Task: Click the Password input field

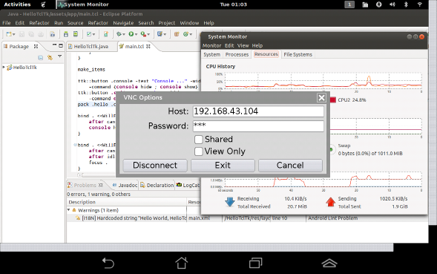Action: click(258, 125)
